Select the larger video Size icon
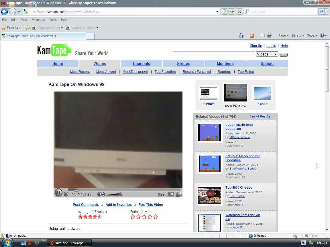This screenshot has width=330, height=247. pyautogui.click(x=179, y=194)
